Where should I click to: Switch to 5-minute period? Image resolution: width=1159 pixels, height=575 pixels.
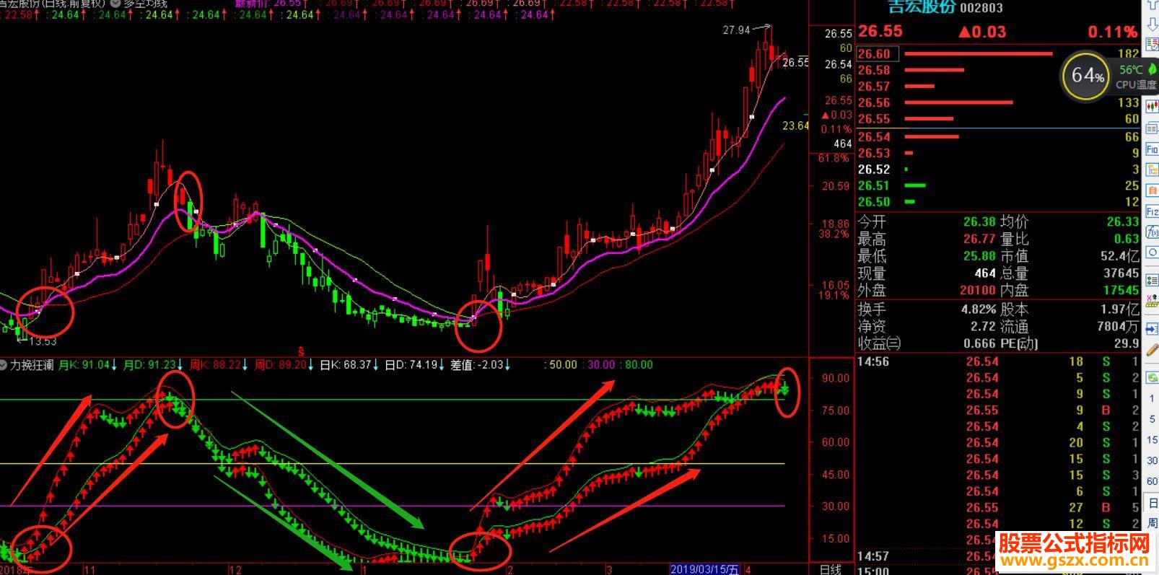tap(1152, 419)
